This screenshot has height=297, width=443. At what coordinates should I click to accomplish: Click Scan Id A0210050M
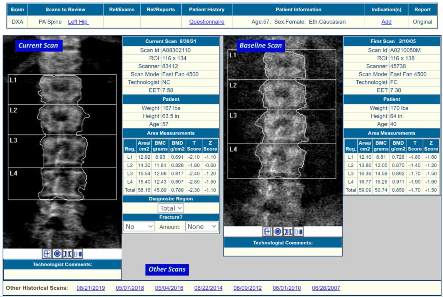[x=405, y=50]
